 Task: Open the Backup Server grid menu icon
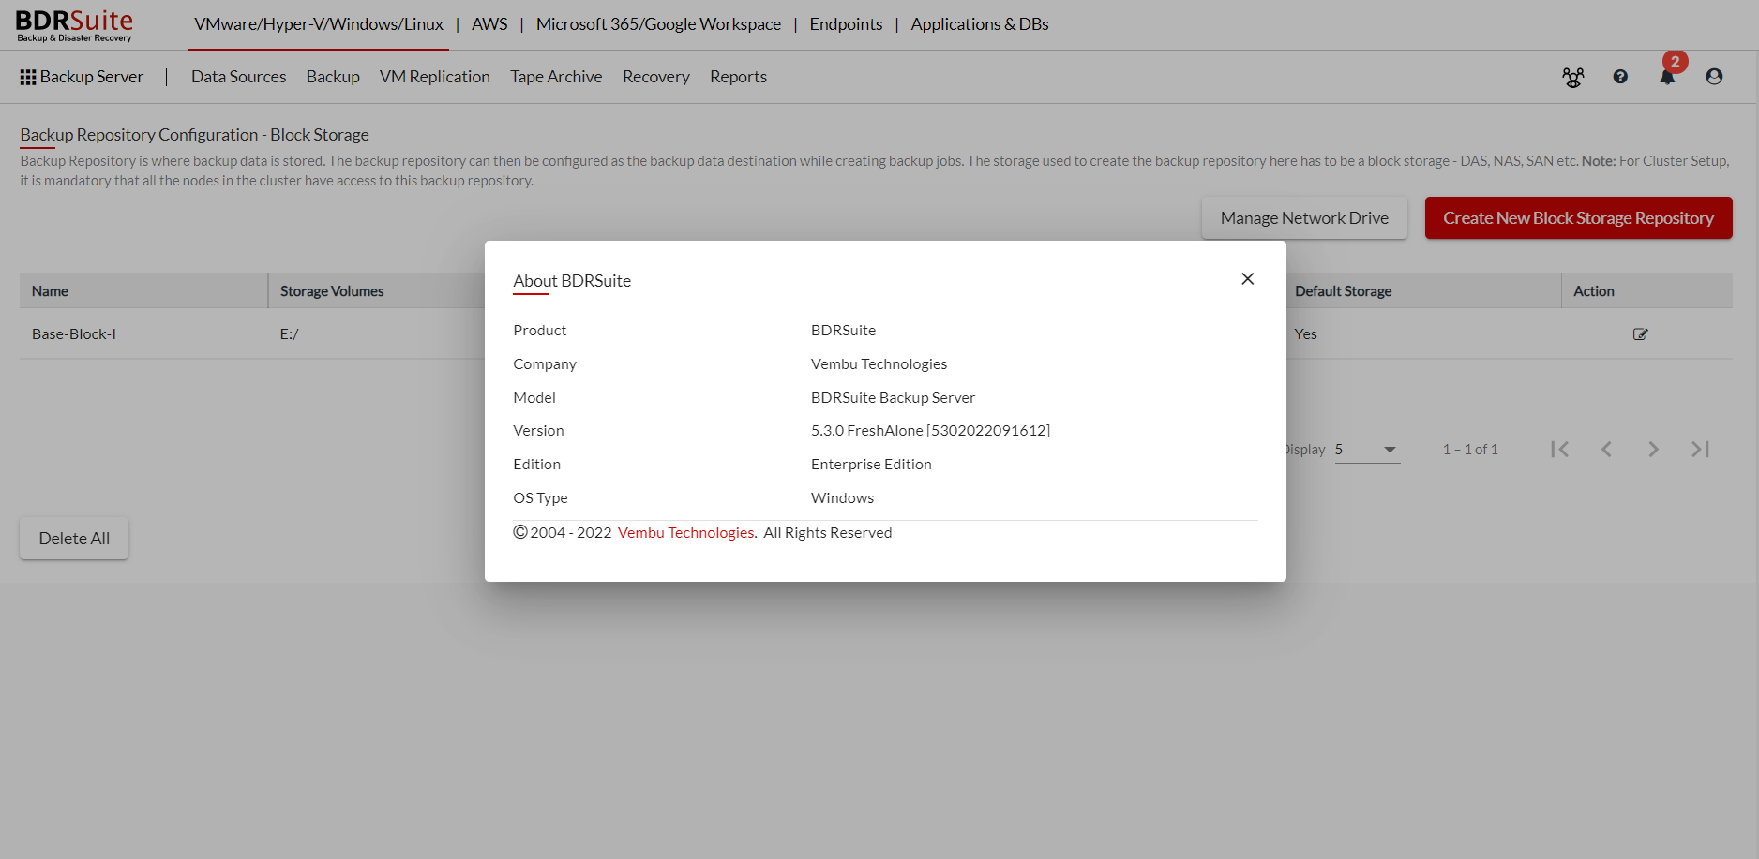[28, 77]
